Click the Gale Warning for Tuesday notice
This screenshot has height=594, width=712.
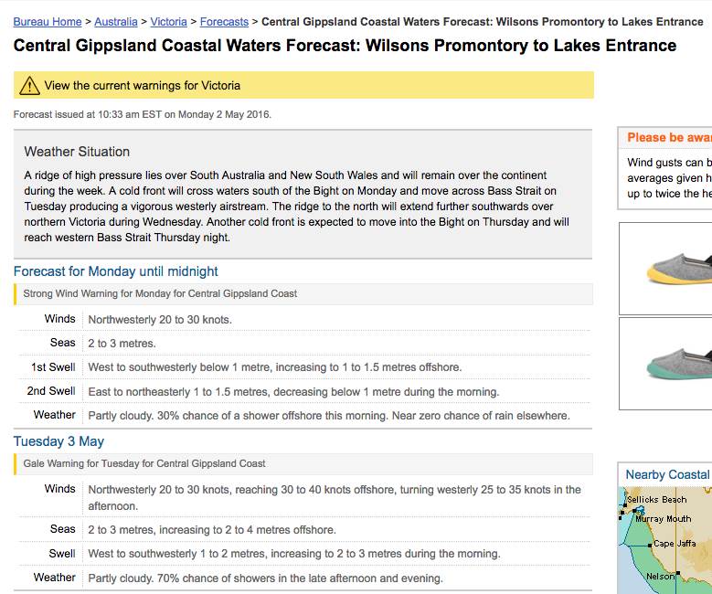144,464
